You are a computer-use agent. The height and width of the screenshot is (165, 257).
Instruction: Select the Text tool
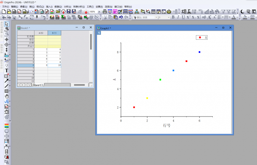(6, 70)
